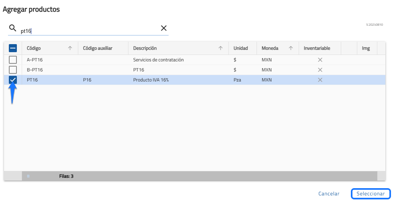Click Inventariable X mark in B-PT16 row
Image resolution: width=393 pixels, height=201 pixels.
(320, 70)
